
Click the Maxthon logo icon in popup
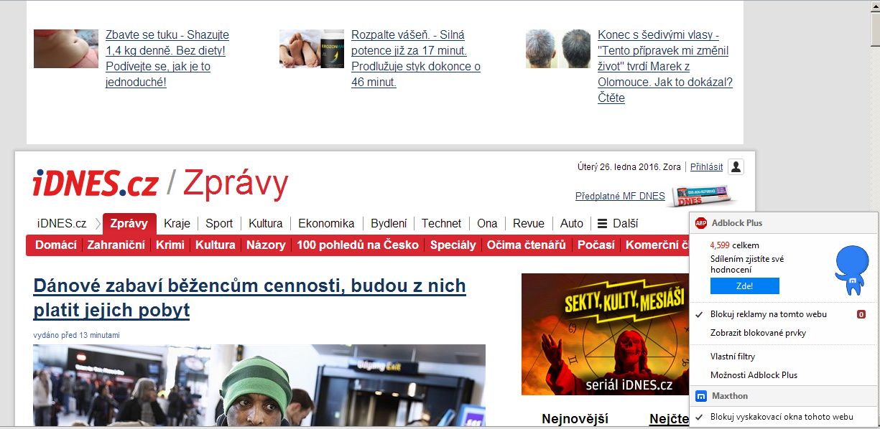tap(701, 396)
